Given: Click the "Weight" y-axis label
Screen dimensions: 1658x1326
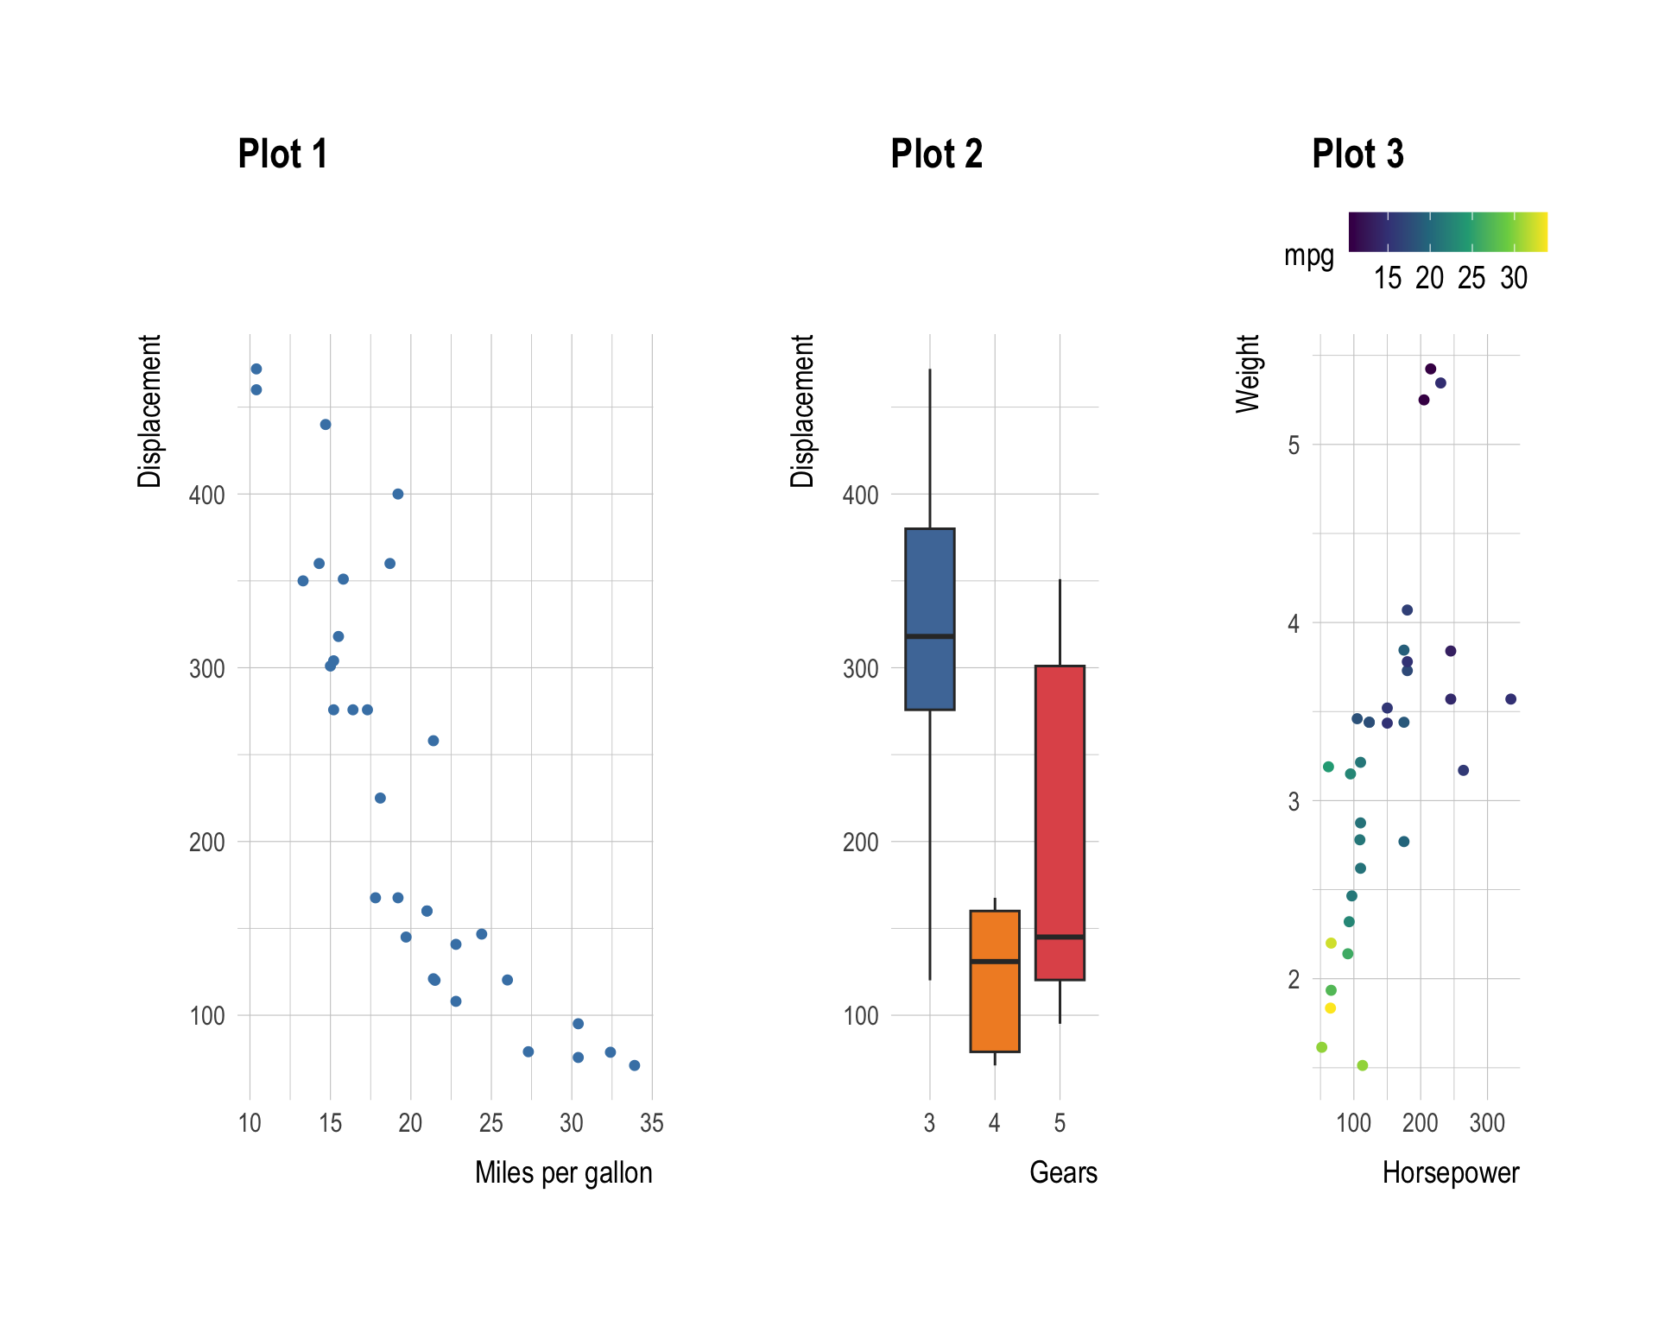Looking at the screenshot, I should coord(1248,374).
